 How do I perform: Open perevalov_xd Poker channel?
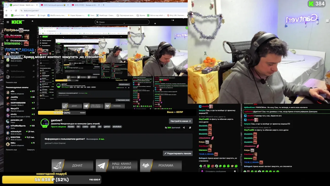click(20, 121)
